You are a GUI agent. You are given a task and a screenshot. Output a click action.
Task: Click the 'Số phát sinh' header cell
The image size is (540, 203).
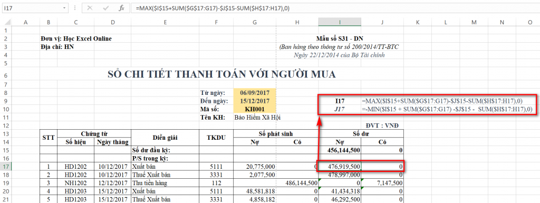[276, 133]
